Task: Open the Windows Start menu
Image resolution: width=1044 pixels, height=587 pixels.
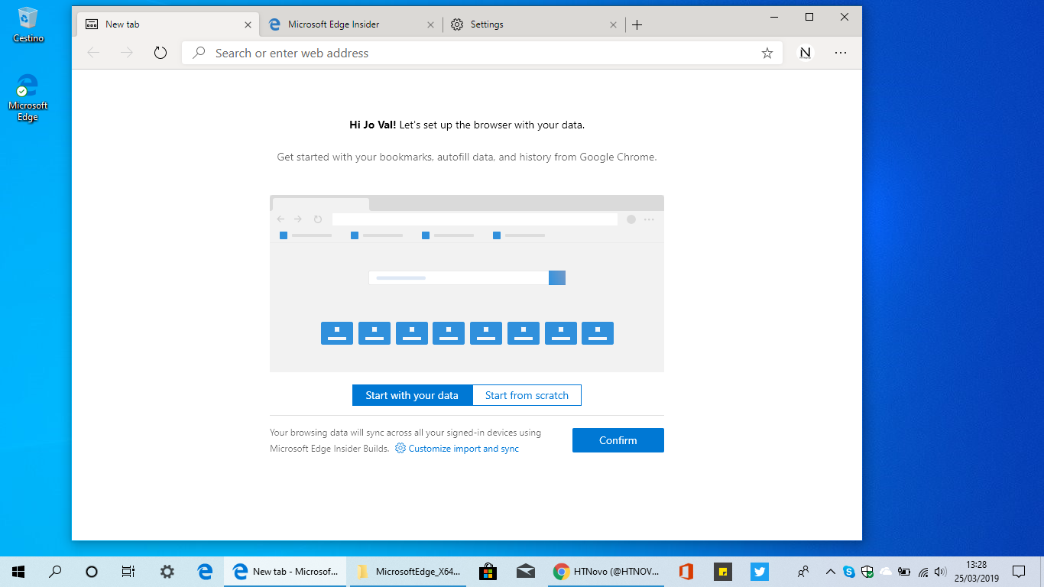Action: tap(18, 571)
